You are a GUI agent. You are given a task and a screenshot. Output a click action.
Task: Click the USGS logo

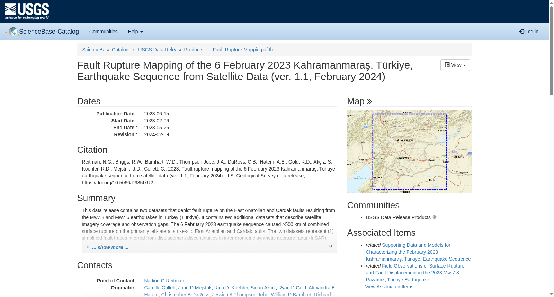point(27,11)
